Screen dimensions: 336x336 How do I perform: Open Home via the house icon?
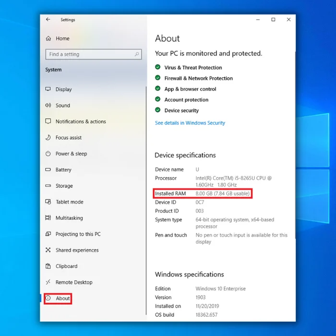coord(48,38)
